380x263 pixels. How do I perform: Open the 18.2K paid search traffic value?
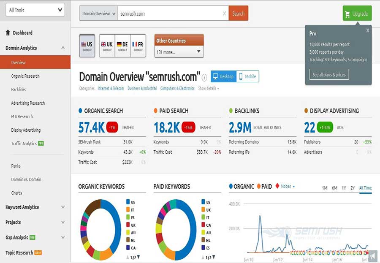[x=167, y=127]
